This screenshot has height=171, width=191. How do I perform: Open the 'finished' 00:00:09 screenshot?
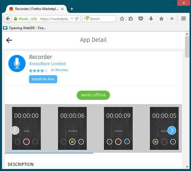(x=118, y=128)
